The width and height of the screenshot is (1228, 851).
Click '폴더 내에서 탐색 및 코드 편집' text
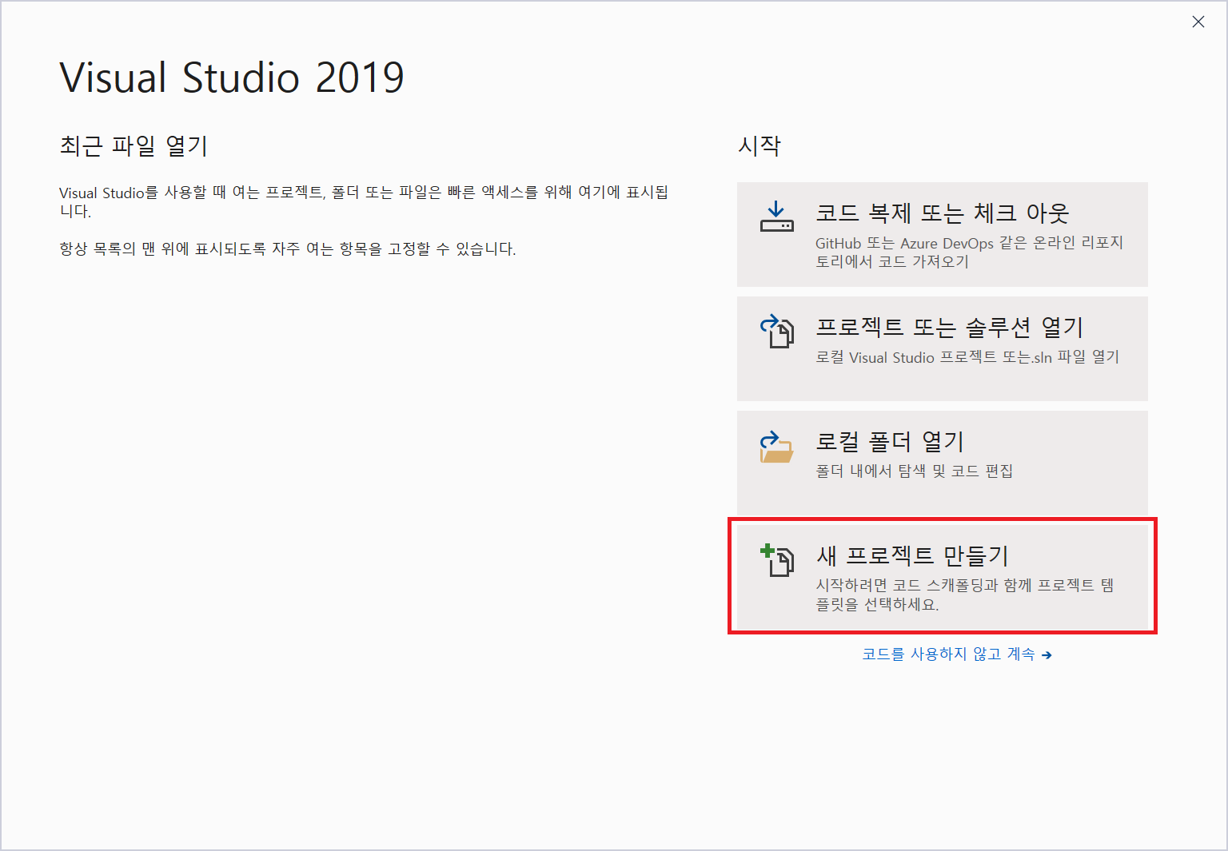[x=914, y=471]
